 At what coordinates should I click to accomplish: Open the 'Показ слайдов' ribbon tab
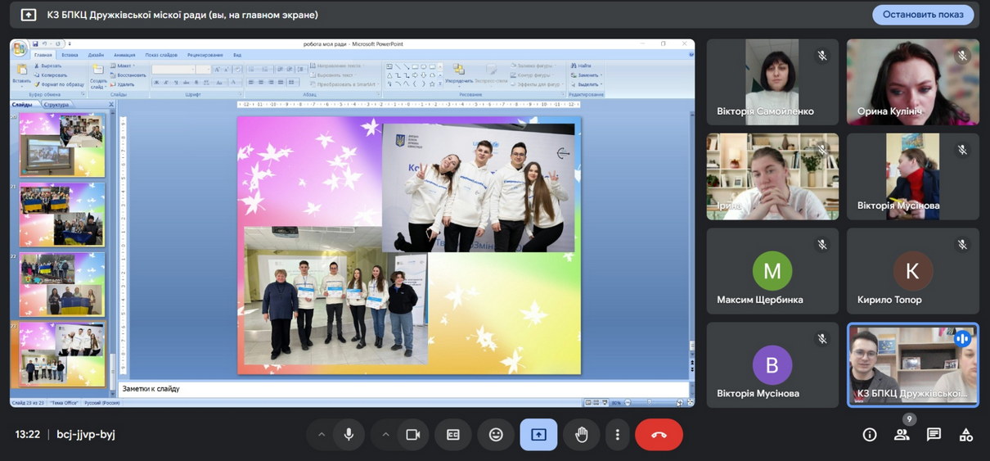[162, 55]
